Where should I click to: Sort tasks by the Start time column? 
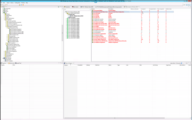pos(102,65)
